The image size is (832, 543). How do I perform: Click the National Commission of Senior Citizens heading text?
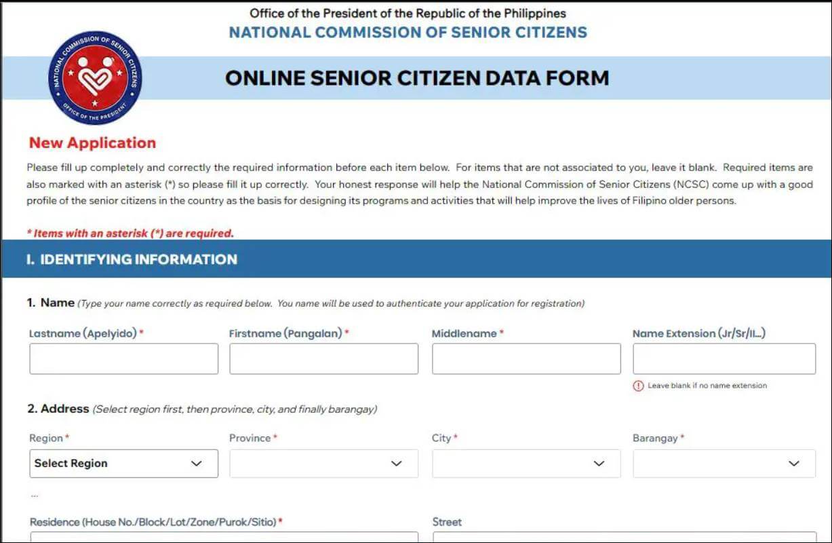tap(408, 32)
